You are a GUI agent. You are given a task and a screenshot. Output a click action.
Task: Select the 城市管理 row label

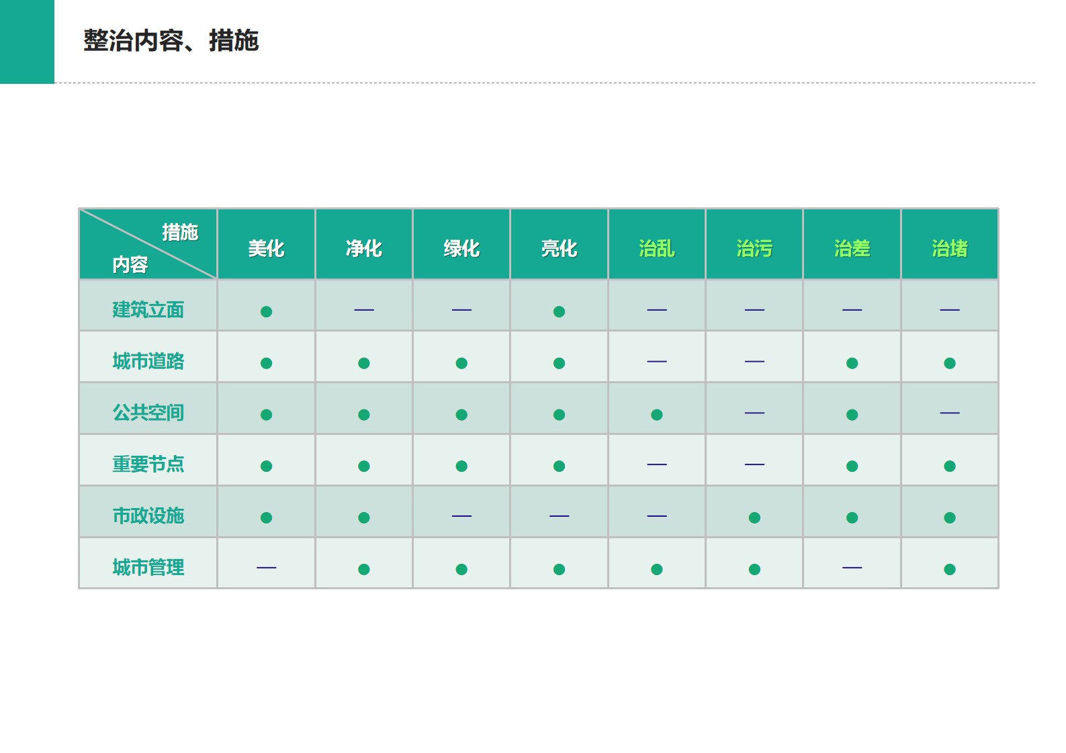(148, 567)
